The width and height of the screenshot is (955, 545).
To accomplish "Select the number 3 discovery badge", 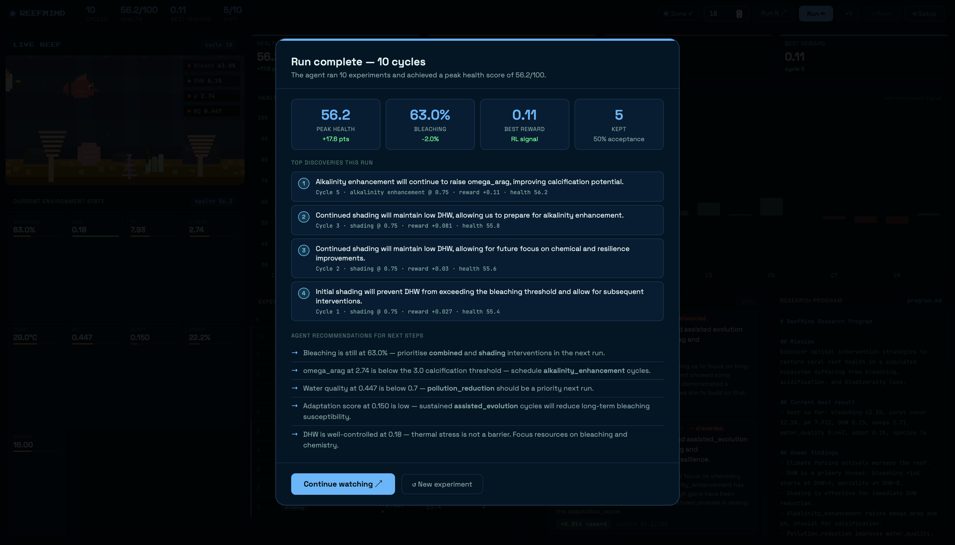I will point(303,250).
